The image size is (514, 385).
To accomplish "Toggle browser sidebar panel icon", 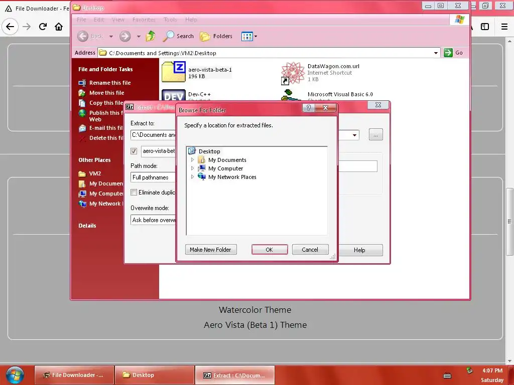I will [485, 27].
